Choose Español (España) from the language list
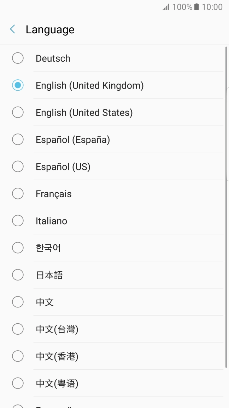Image resolution: width=229 pixels, height=408 pixels. click(18, 139)
